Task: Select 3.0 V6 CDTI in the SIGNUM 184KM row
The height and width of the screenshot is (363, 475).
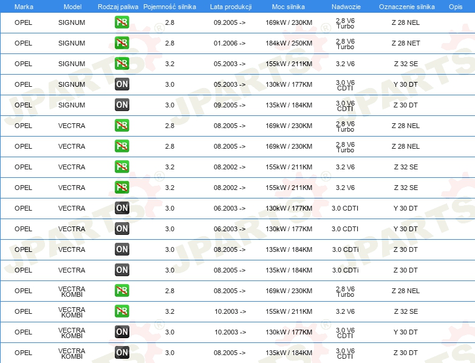Action: pyautogui.click(x=345, y=106)
